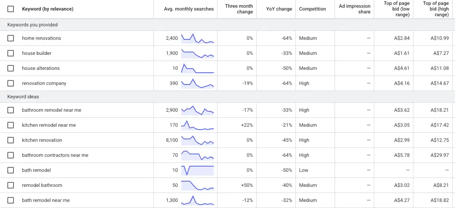Click the -45% YoY change value
Screen dimensions: 455x208
click(x=287, y=140)
